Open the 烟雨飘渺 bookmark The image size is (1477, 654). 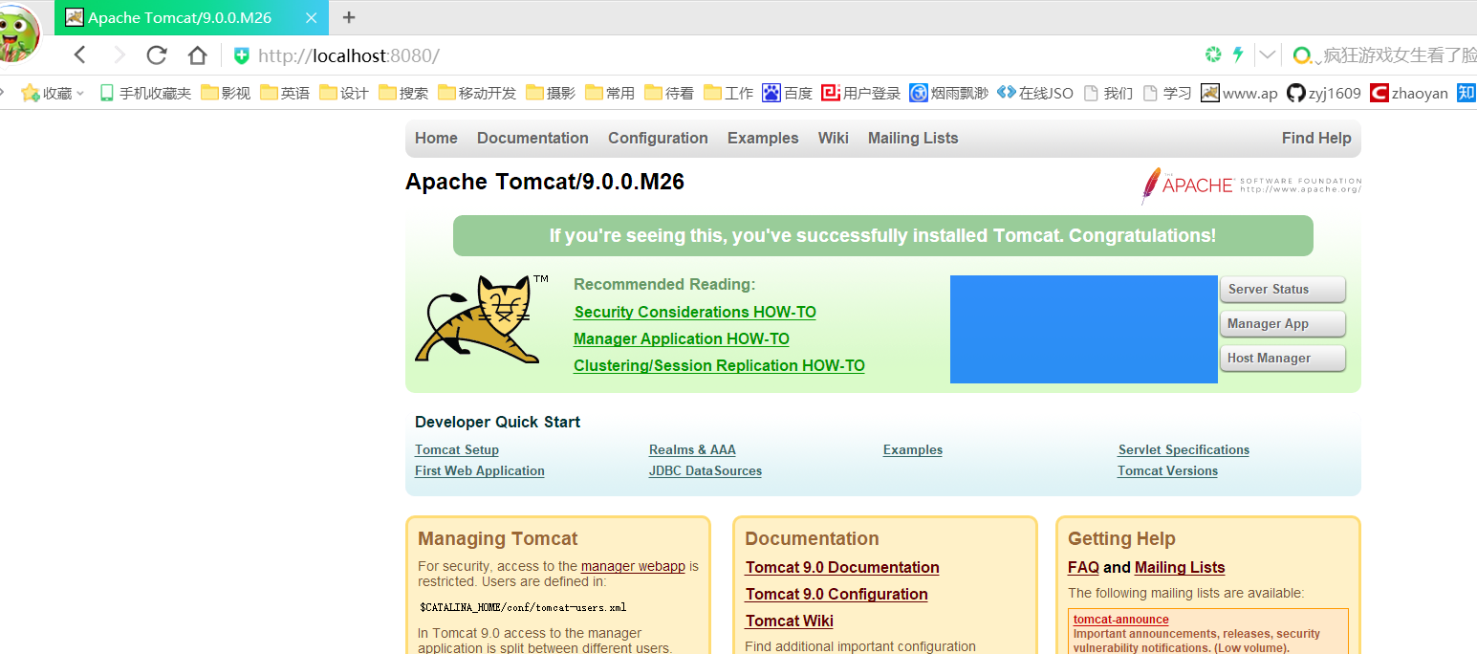click(x=948, y=93)
